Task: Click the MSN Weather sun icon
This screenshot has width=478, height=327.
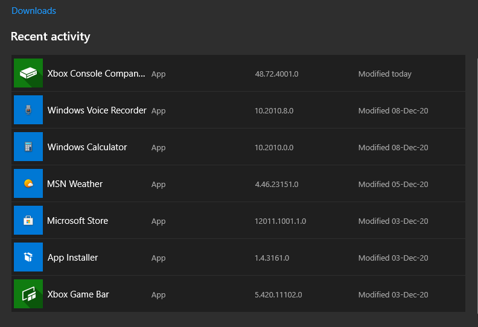Action: pos(28,184)
